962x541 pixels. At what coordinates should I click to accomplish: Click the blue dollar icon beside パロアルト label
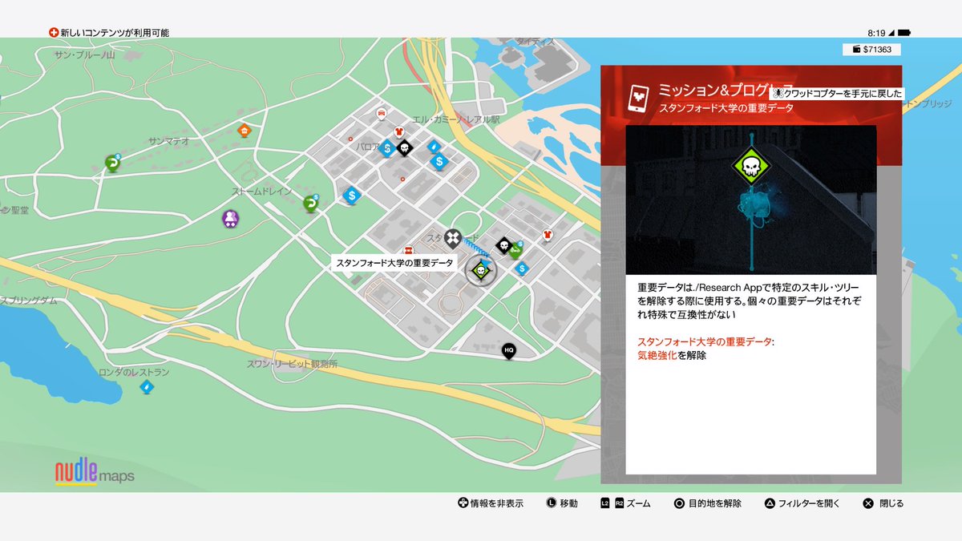click(x=387, y=148)
